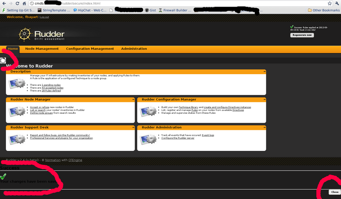
Task: Open the Normation footer link
Action: pos(53,160)
